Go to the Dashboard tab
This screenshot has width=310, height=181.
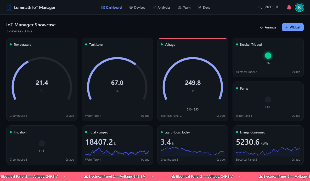[x=111, y=7]
